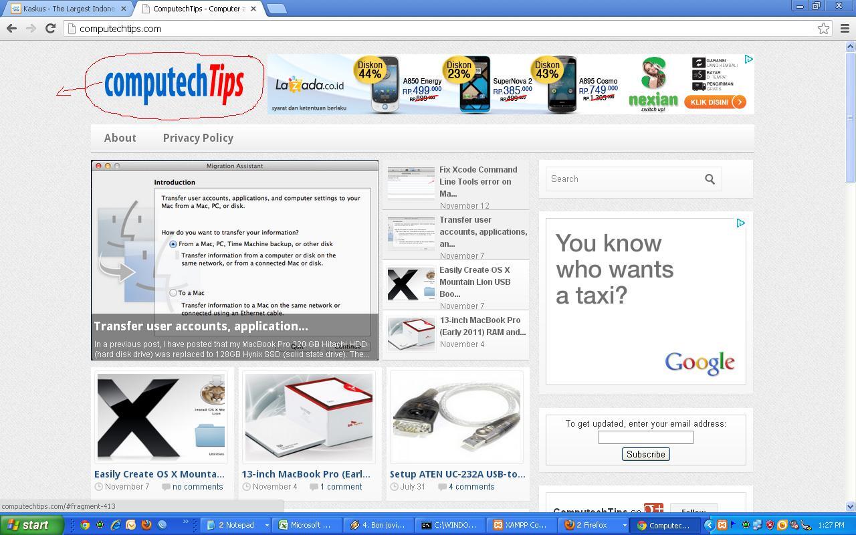Screen dimensions: 856x535
Task: Click the Xcode article small thumbnail
Action: [x=411, y=183]
